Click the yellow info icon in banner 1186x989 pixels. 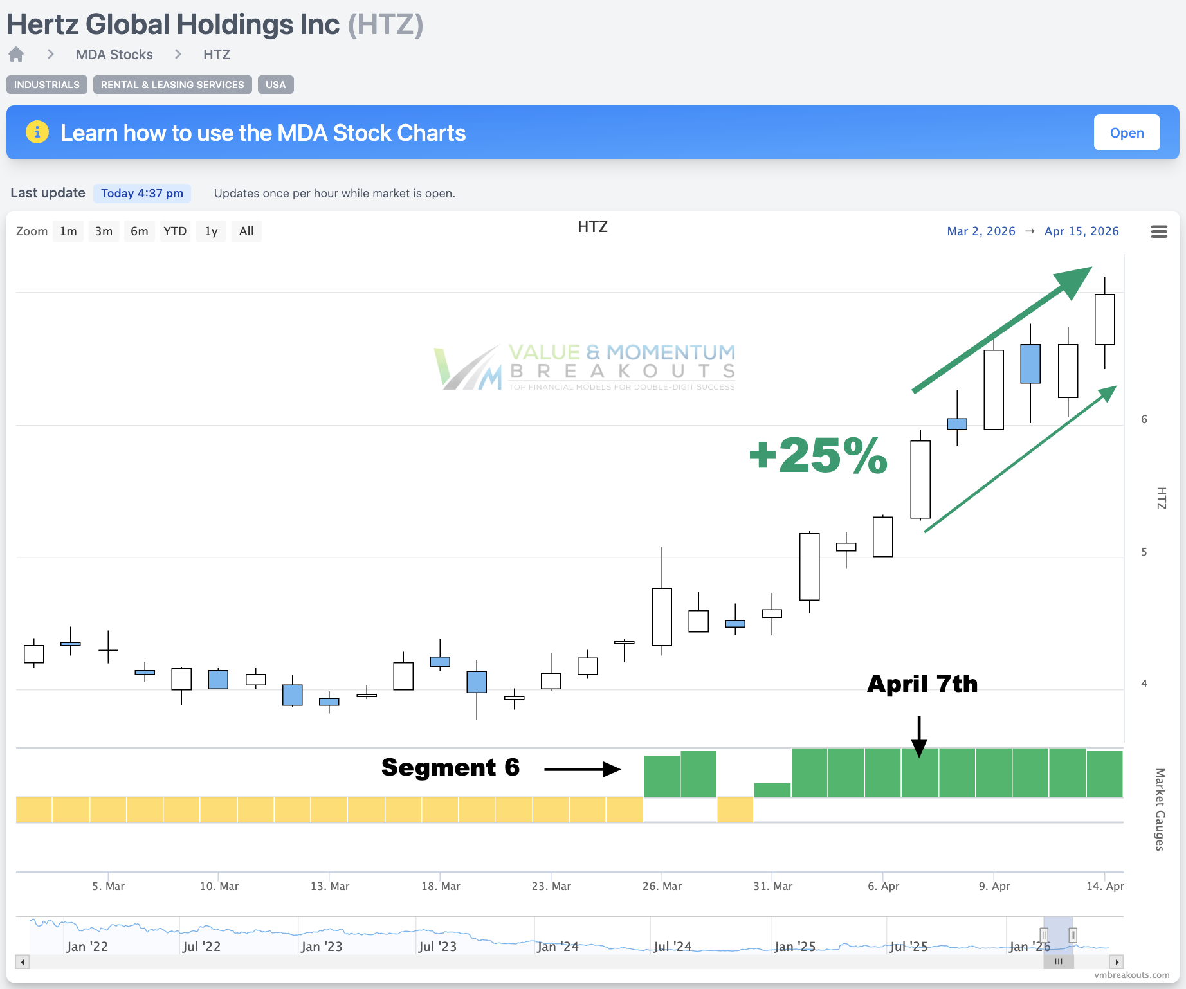37,132
